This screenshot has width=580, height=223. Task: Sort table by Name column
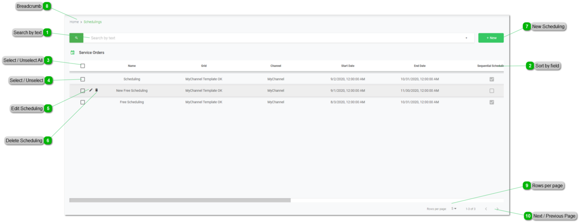132,66
